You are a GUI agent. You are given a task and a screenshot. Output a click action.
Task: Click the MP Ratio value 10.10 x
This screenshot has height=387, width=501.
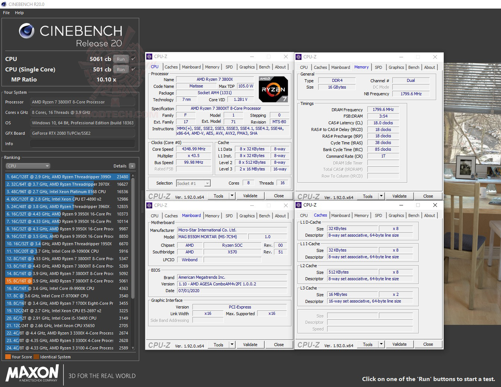pos(106,79)
